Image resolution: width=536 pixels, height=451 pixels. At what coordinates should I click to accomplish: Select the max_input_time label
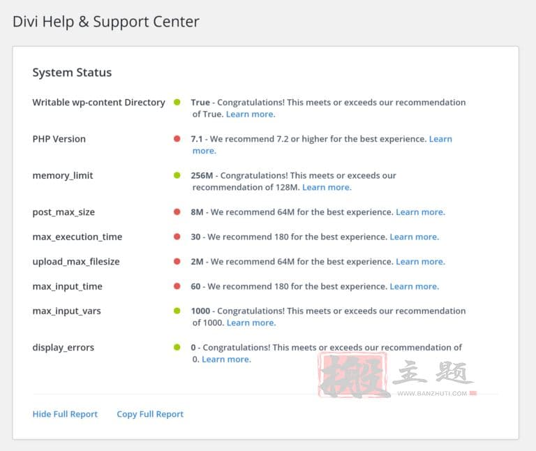click(x=67, y=286)
